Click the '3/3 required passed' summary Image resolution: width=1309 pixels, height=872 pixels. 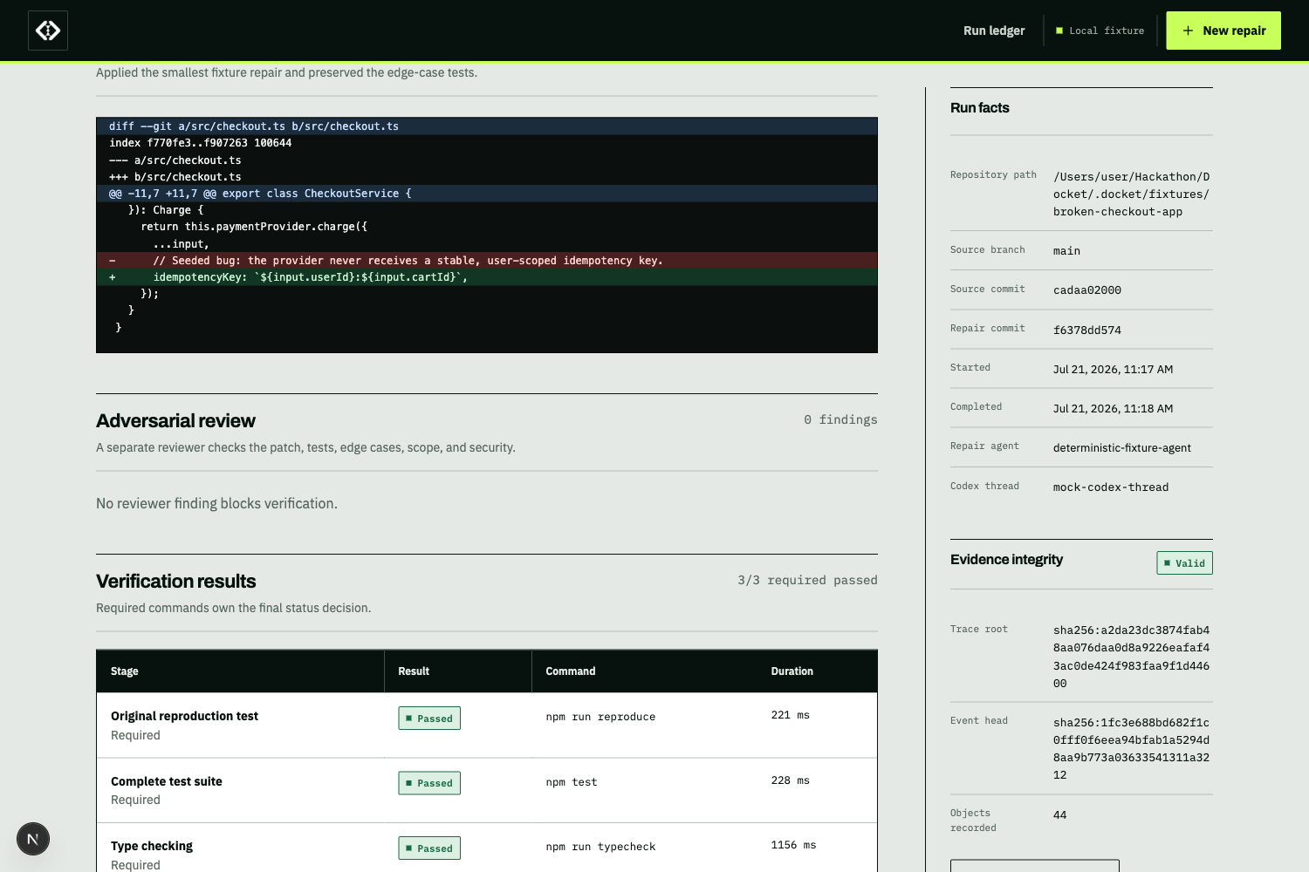pyautogui.click(x=807, y=580)
